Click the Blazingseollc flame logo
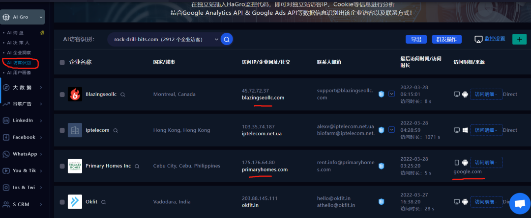This screenshot has height=218, width=531. [x=75, y=94]
